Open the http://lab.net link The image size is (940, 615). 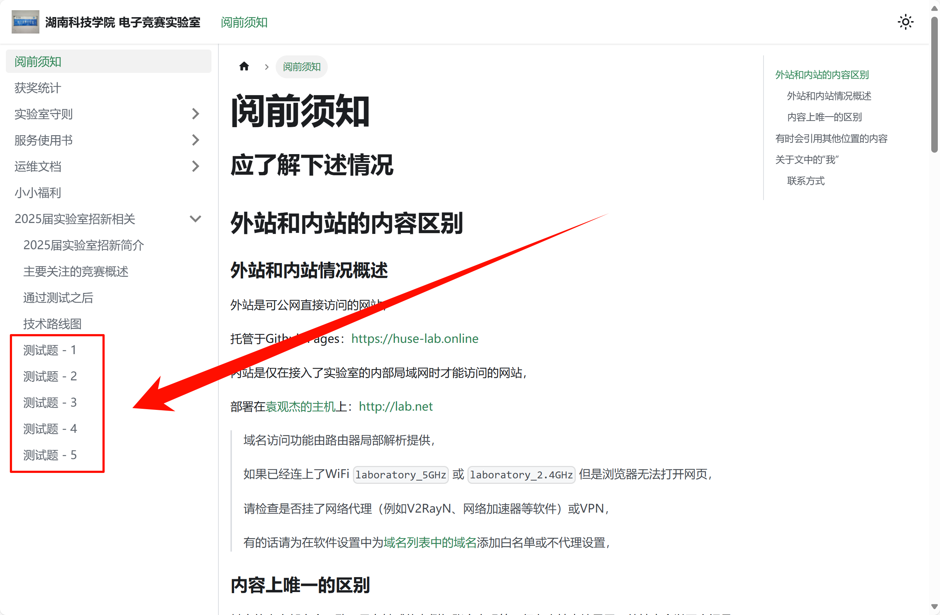coord(395,406)
